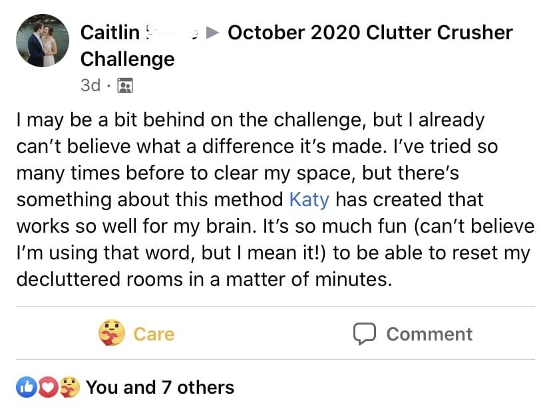Open Caitlin's profile via her name
This screenshot has height=411, width=551.
pyautogui.click(x=110, y=33)
